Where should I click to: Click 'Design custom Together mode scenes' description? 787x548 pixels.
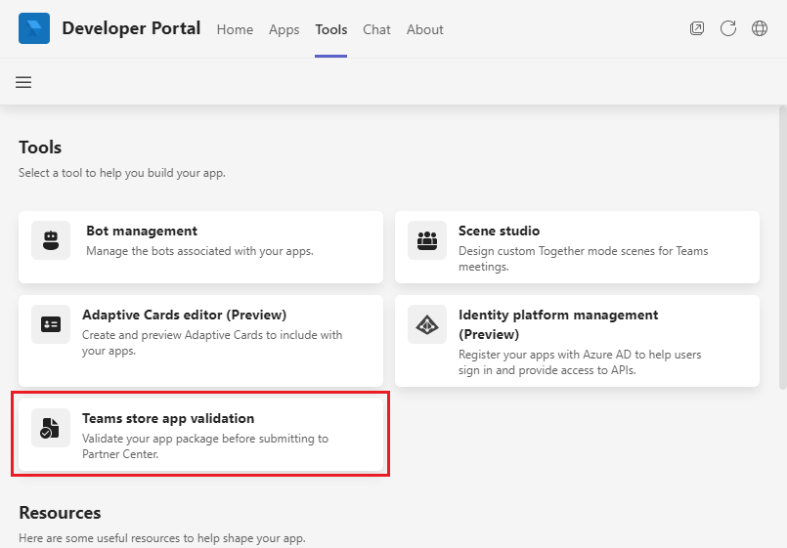point(584,259)
